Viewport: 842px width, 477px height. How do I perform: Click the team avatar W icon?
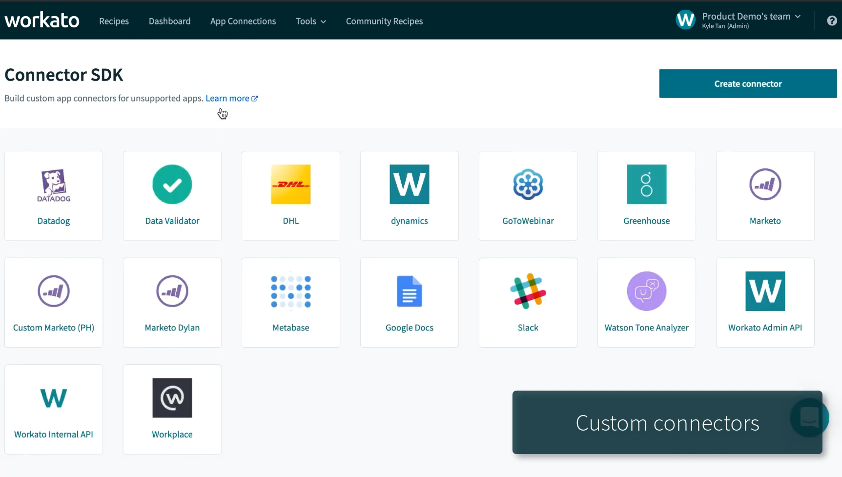(685, 20)
